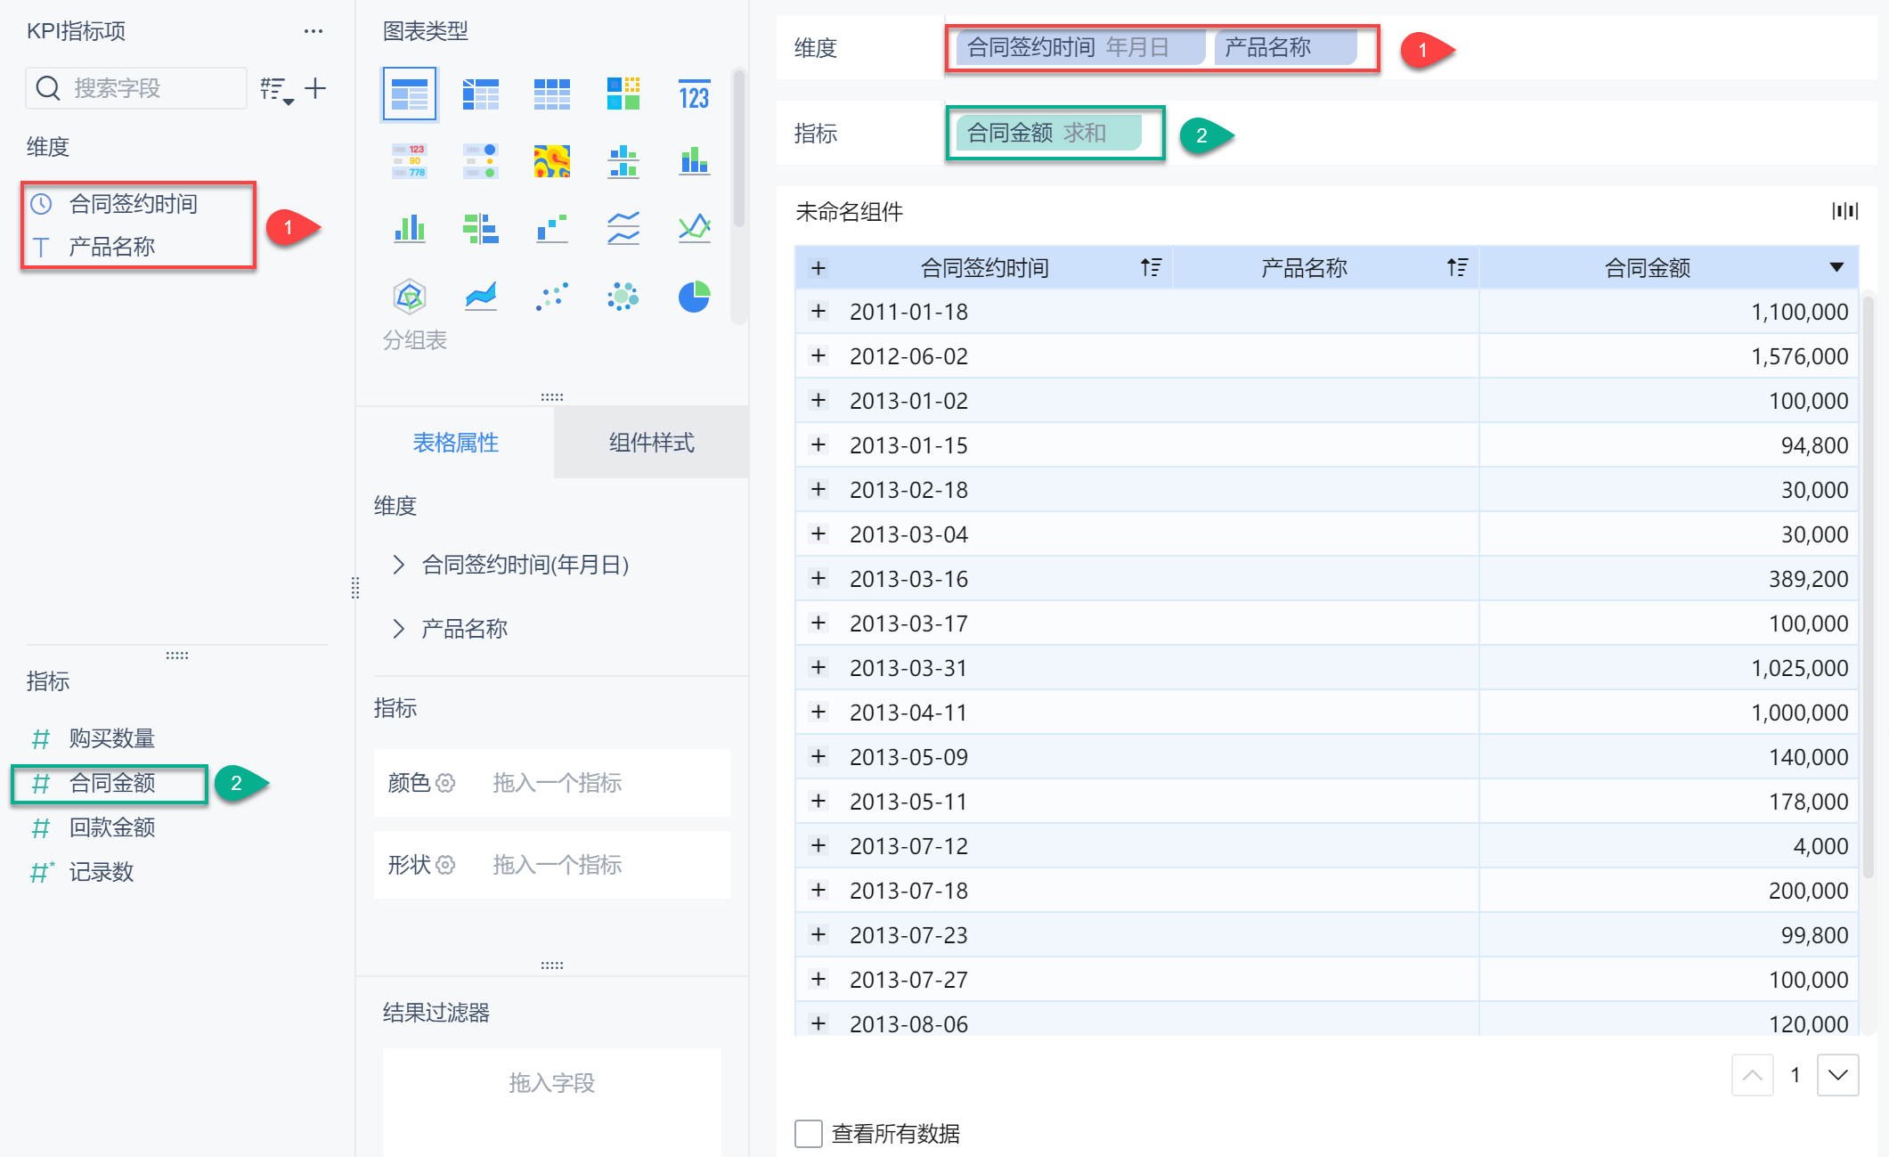This screenshot has width=1889, height=1157.
Task: Select the 合同签约时间 field in dimensions
Action: (x=134, y=204)
